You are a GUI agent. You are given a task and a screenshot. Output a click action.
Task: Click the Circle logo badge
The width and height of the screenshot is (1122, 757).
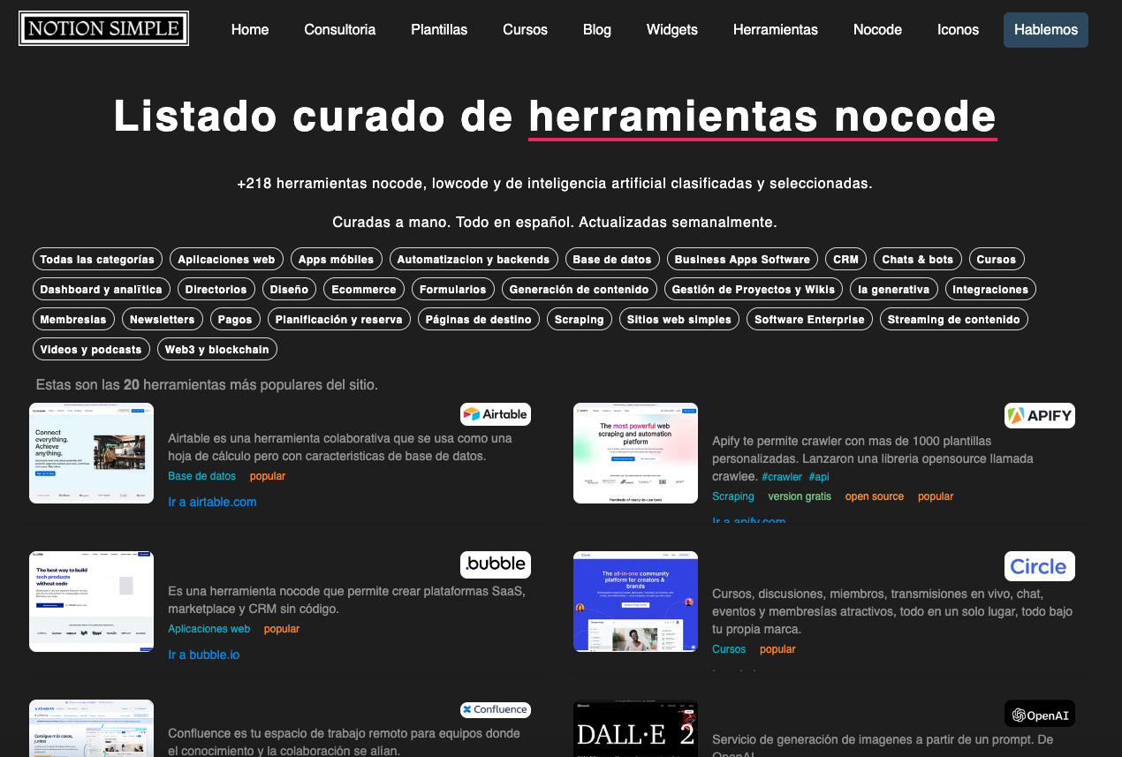1040,566
